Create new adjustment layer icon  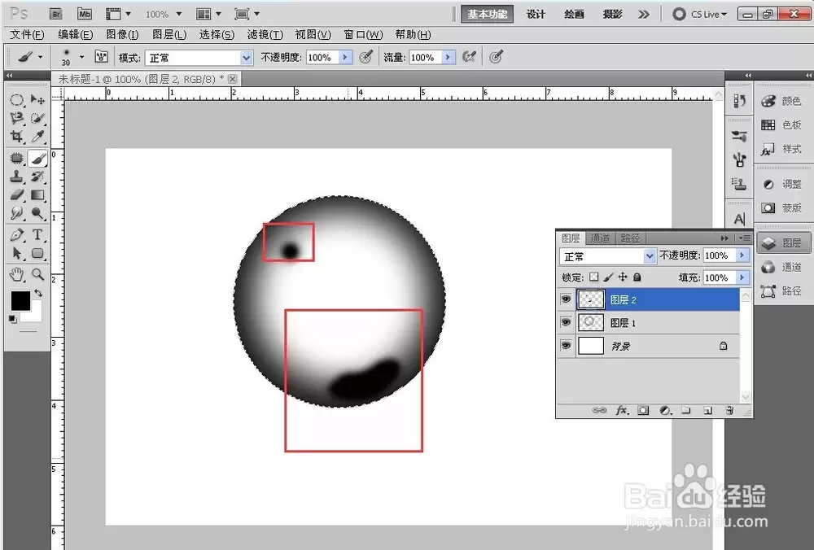666,410
